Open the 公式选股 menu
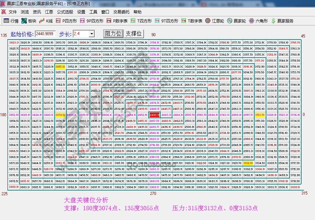This screenshot has height=220, width=315. (65, 12)
